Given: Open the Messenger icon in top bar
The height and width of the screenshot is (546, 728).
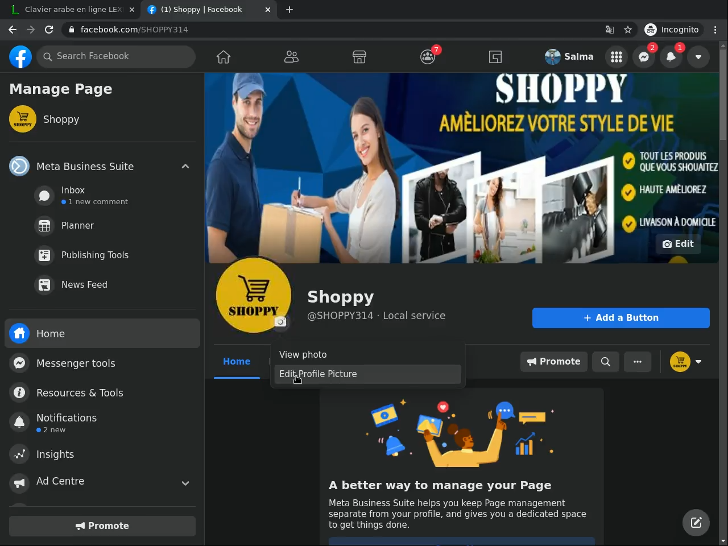Looking at the screenshot, I should 644,57.
